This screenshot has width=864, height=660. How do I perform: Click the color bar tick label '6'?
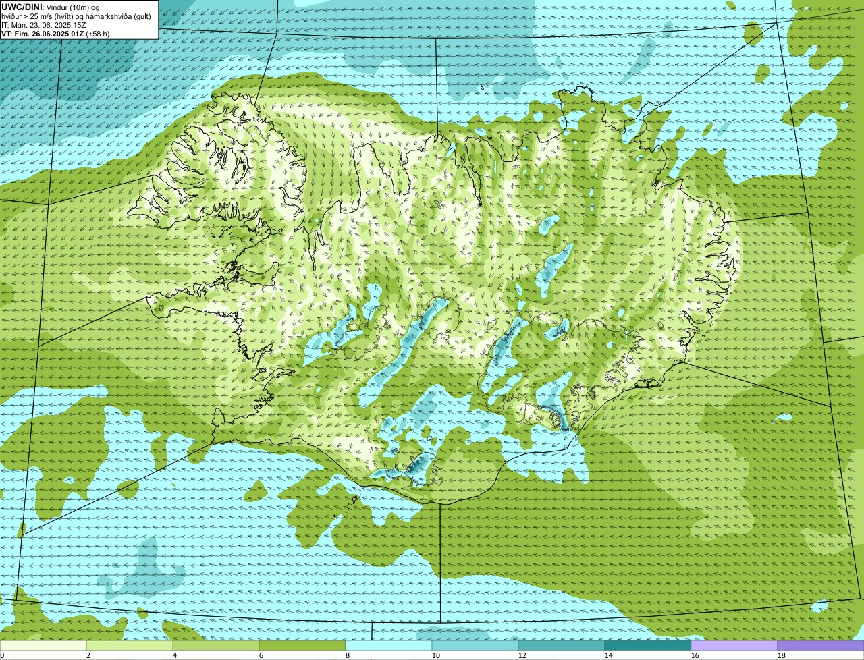point(261,655)
